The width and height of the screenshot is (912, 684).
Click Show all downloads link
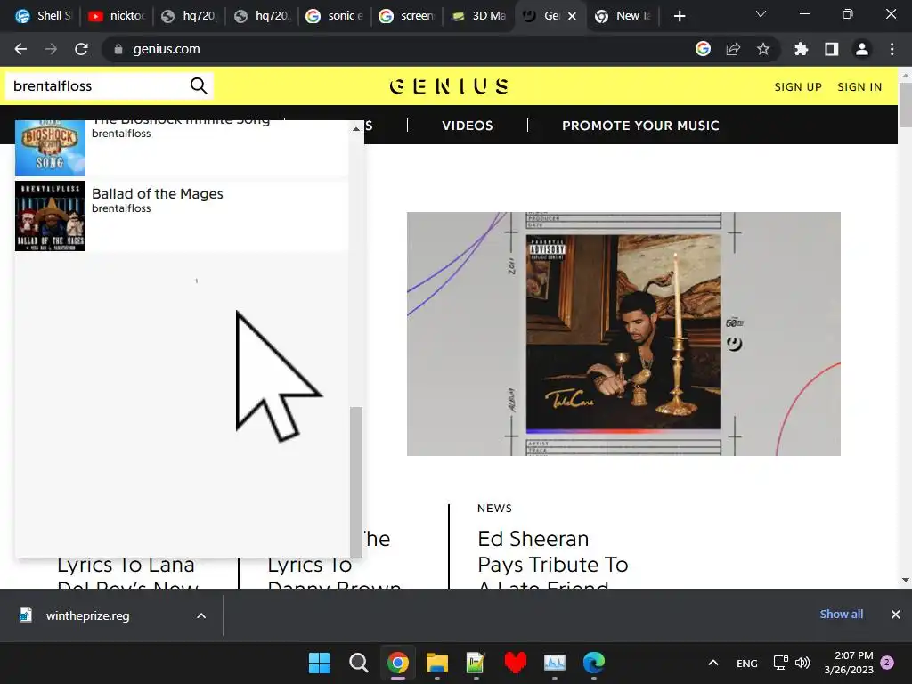841,615
